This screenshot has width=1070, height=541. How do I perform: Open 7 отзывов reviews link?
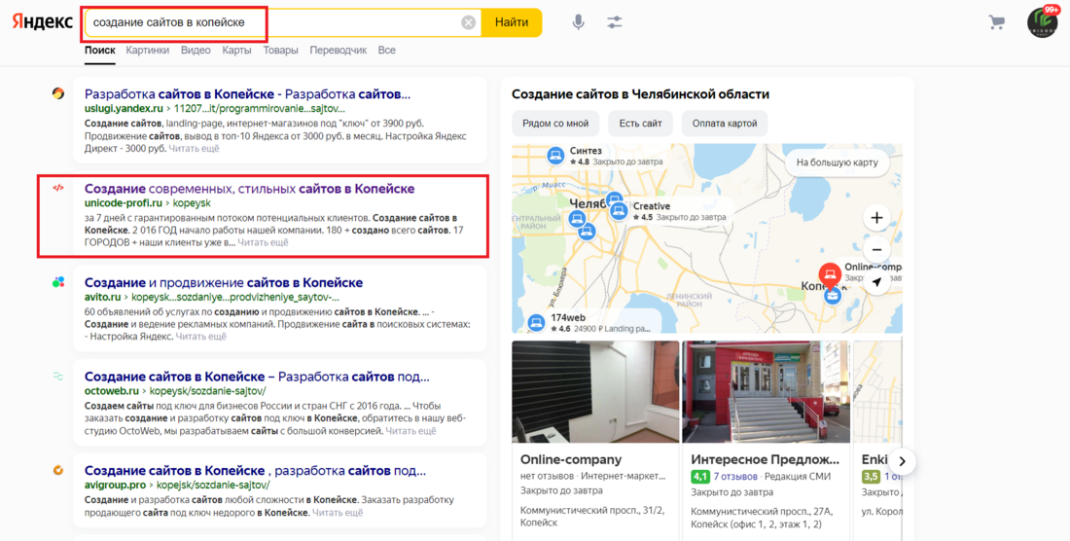click(x=735, y=476)
